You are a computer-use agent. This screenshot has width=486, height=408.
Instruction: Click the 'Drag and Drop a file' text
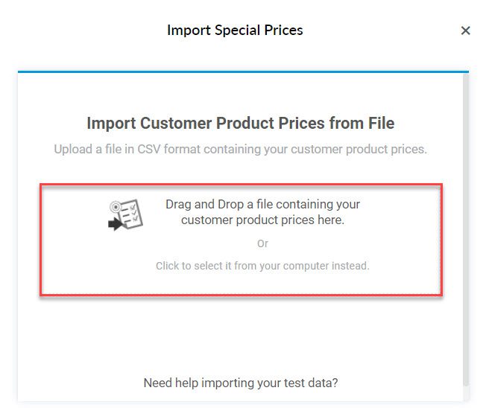pos(262,204)
